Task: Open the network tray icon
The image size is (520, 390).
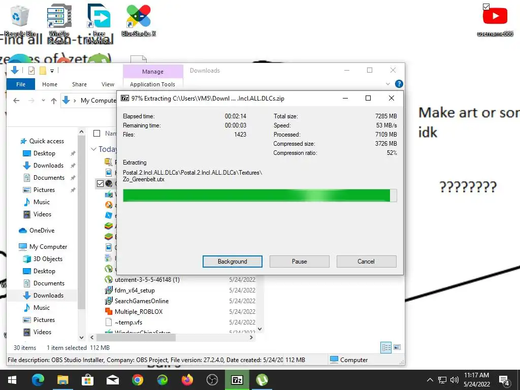Action: 442,380
